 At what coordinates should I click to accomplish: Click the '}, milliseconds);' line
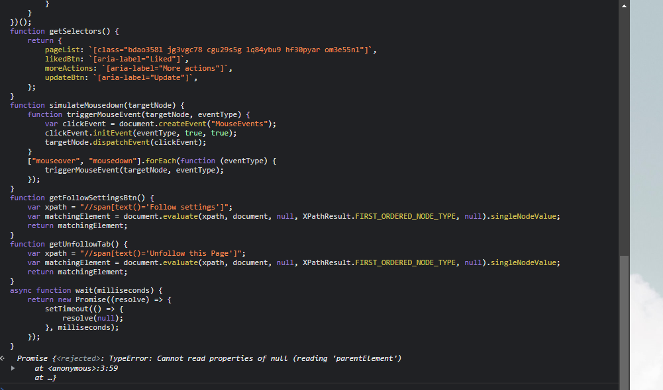click(82, 327)
